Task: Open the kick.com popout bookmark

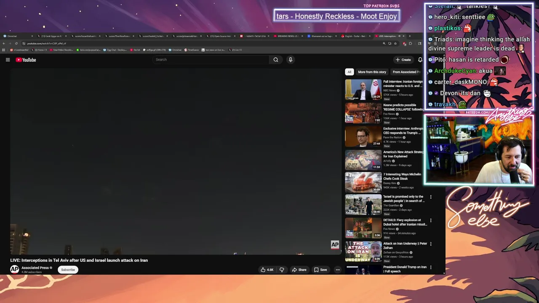Action: pyautogui.click(x=88, y=50)
